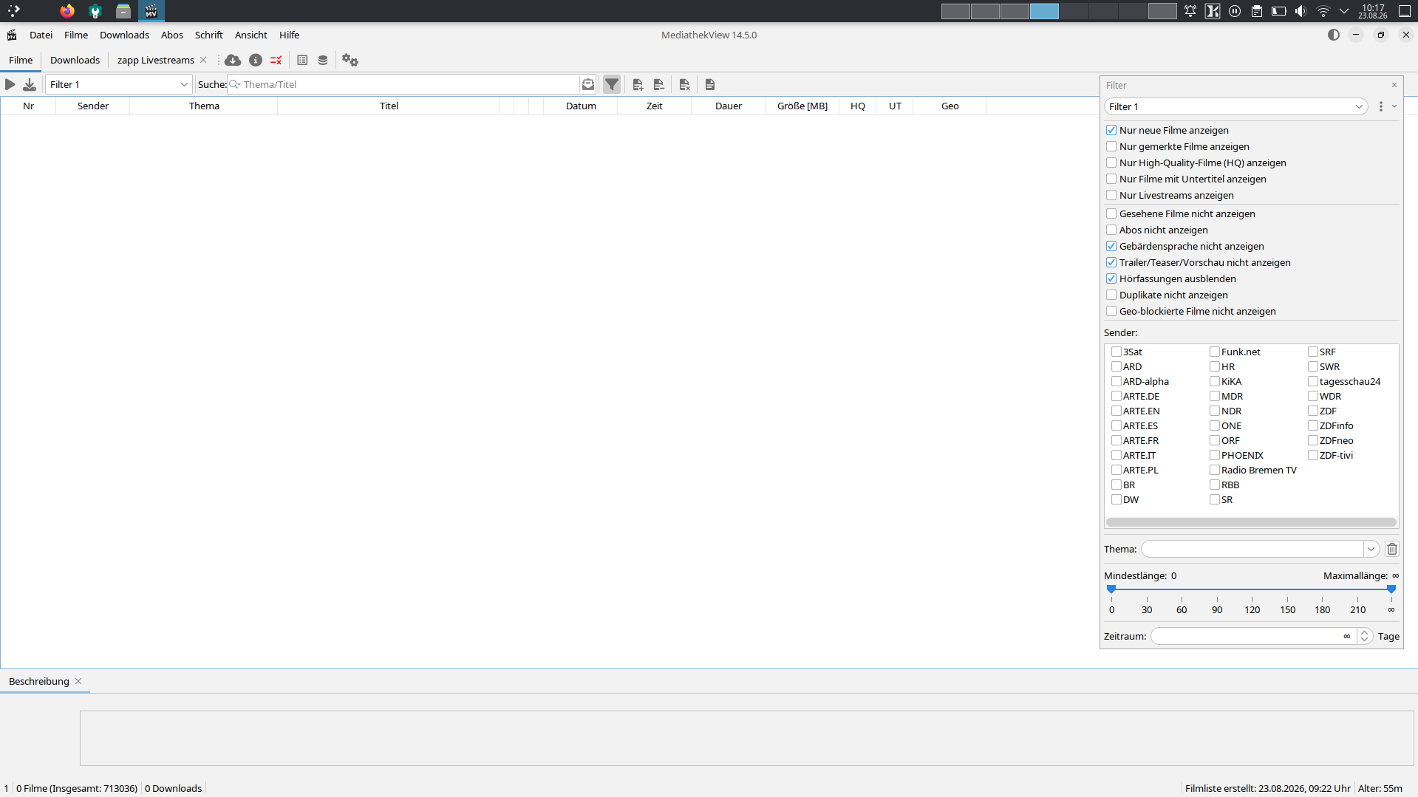Image resolution: width=1418 pixels, height=797 pixels.
Task: Click into the Thema/Titel search field
Action: click(403, 84)
